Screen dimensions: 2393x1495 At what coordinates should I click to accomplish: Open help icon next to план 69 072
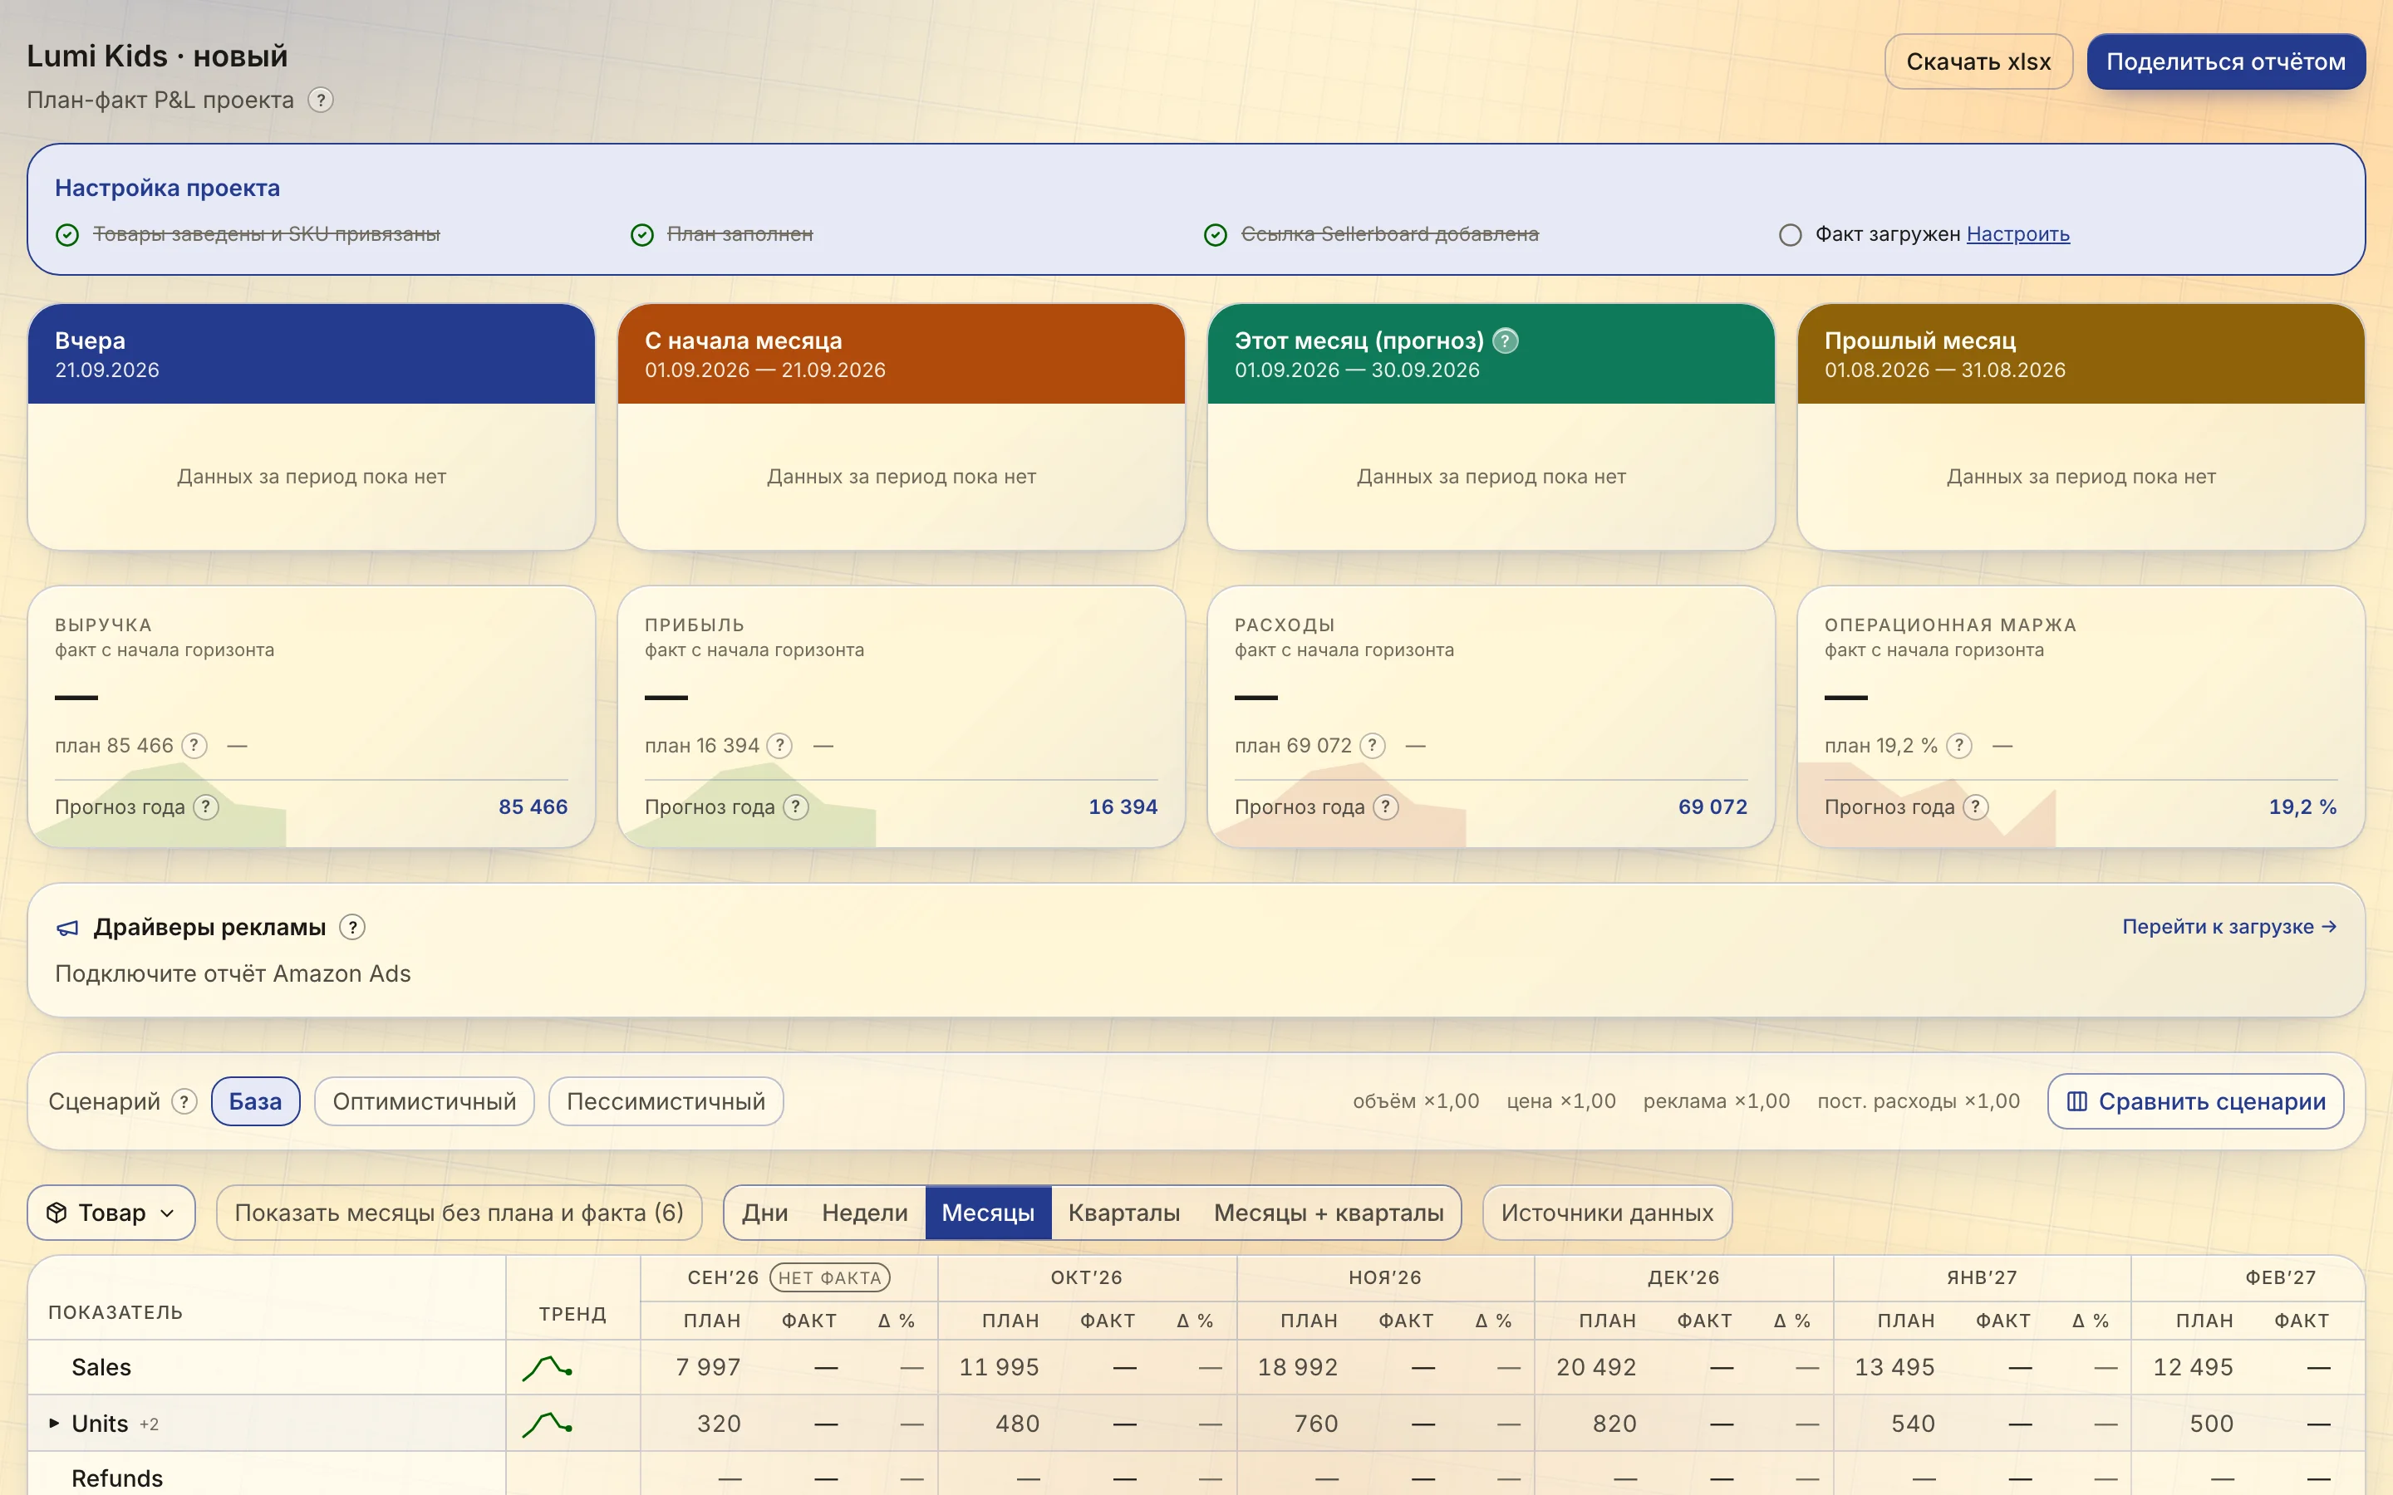point(1373,746)
